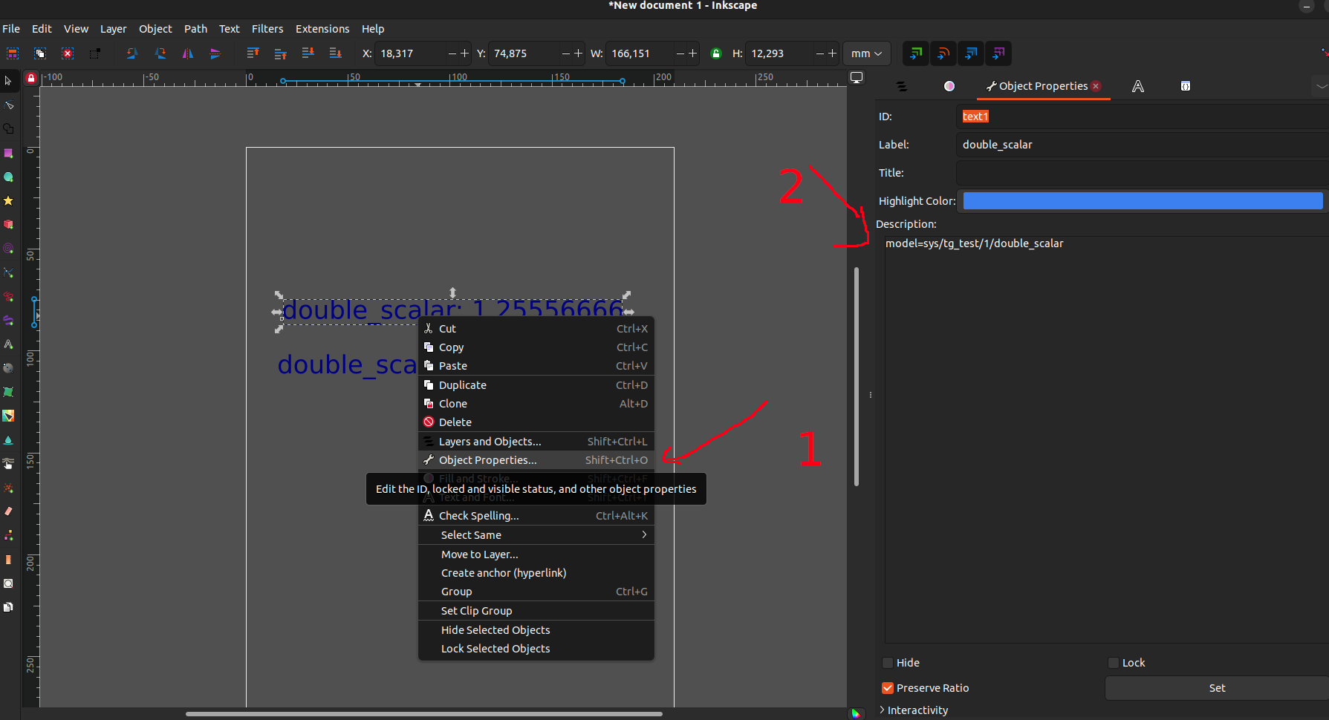Select the Paint Bucket tool
1329x720 pixels.
pyautogui.click(x=8, y=440)
